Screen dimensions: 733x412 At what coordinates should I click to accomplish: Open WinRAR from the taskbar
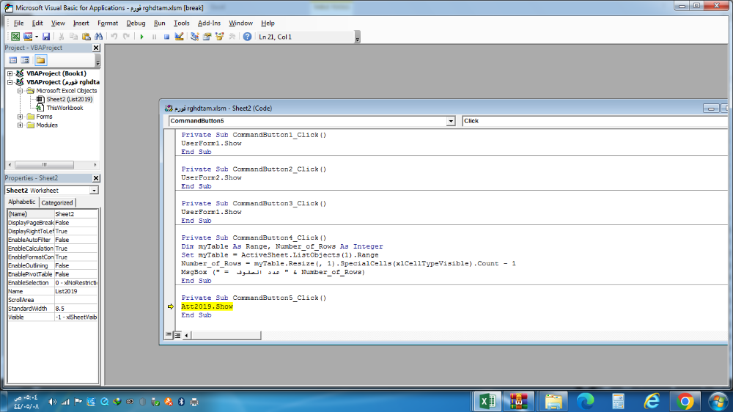point(518,401)
